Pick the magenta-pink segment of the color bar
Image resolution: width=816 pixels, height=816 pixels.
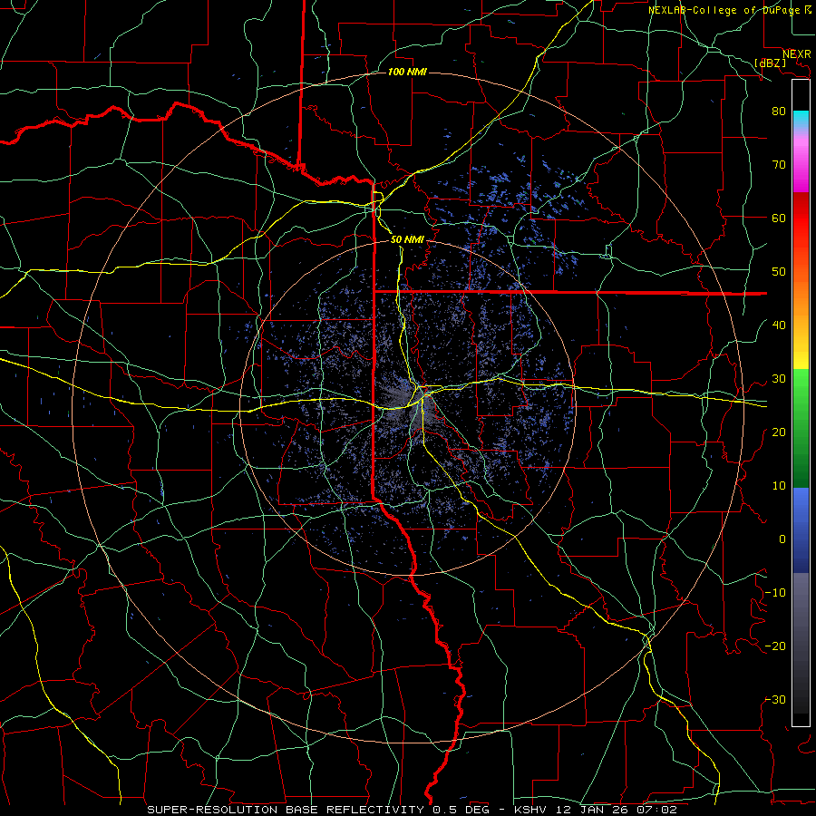point(801,164)
